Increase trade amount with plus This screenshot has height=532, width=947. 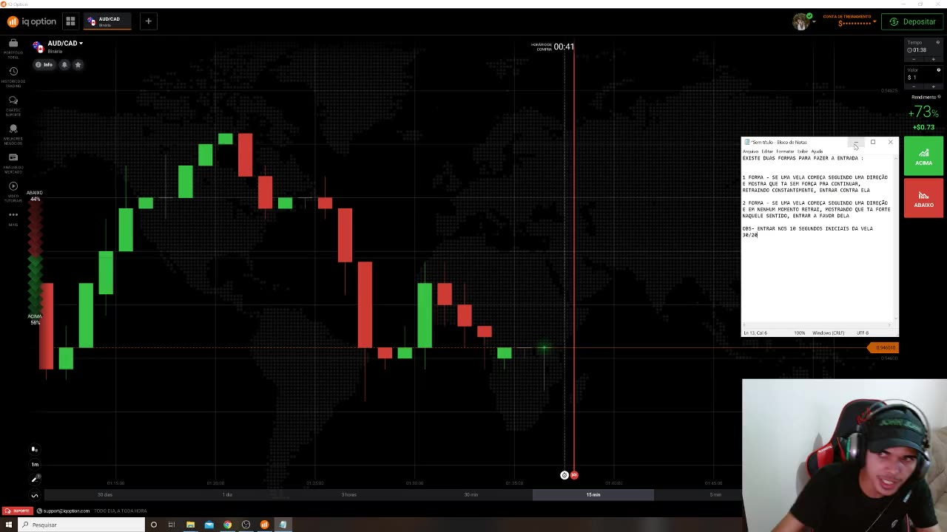(934, 86)
